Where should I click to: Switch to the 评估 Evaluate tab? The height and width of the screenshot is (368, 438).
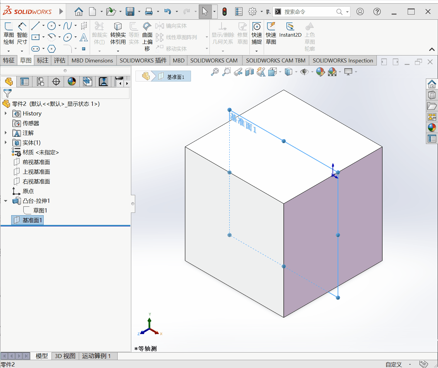pyautogui.click(x=60, y=60)
